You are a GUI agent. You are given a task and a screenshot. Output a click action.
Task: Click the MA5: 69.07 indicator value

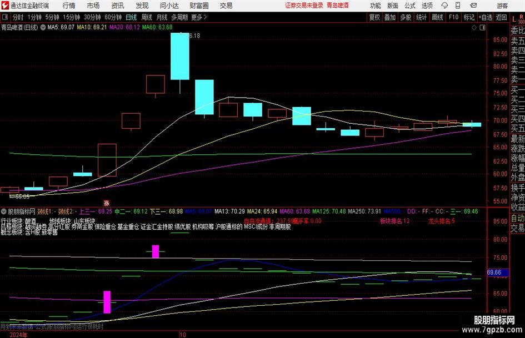[x=61, y=27]
